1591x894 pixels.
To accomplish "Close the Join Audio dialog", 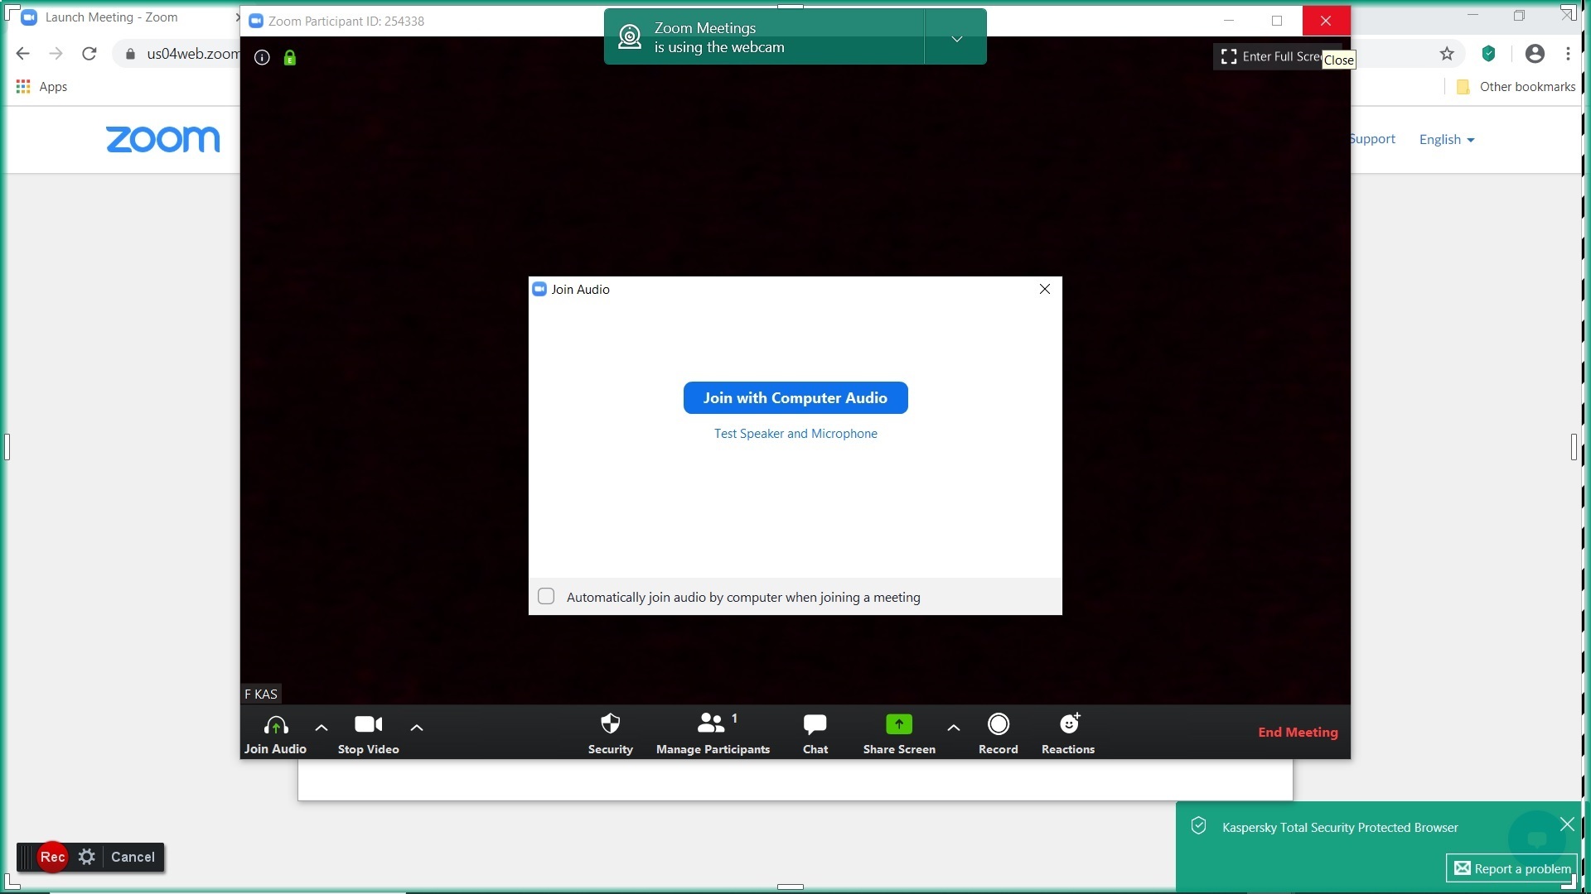I will click(x=1045, y=289).
